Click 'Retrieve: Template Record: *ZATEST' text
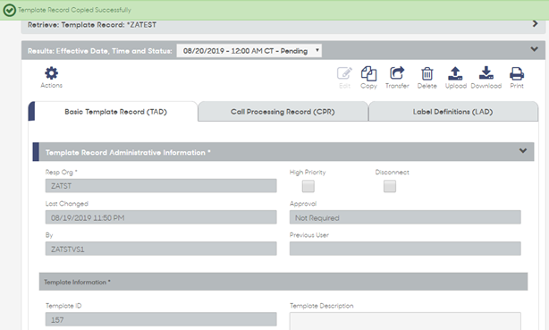The image size is (549, 330). tap(92, 25)
